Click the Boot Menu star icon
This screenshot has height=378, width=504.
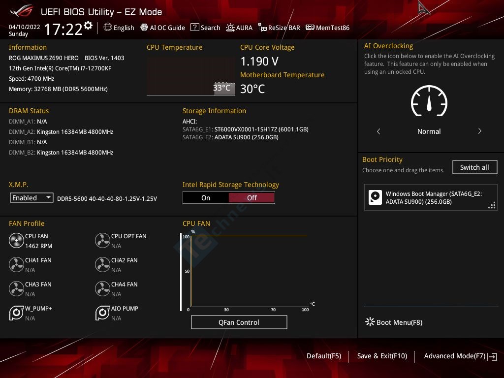click(370, 322)
